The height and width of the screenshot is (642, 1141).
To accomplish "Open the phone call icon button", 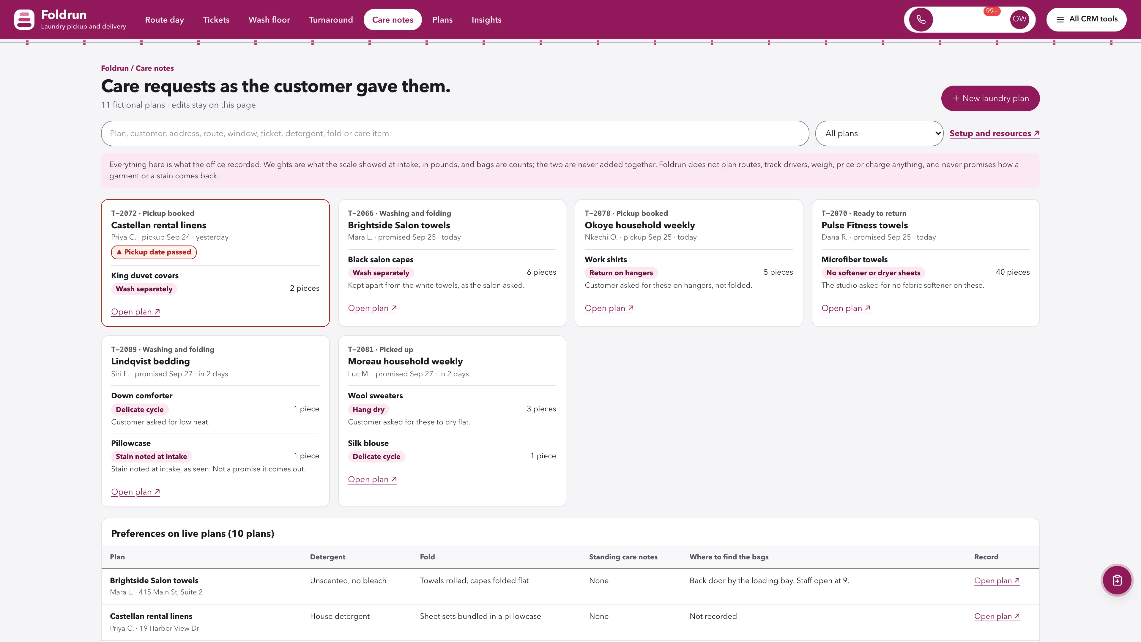I will [x=921, y=20].
